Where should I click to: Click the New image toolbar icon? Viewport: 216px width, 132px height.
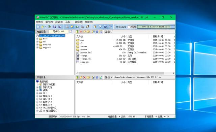point(38,27)
